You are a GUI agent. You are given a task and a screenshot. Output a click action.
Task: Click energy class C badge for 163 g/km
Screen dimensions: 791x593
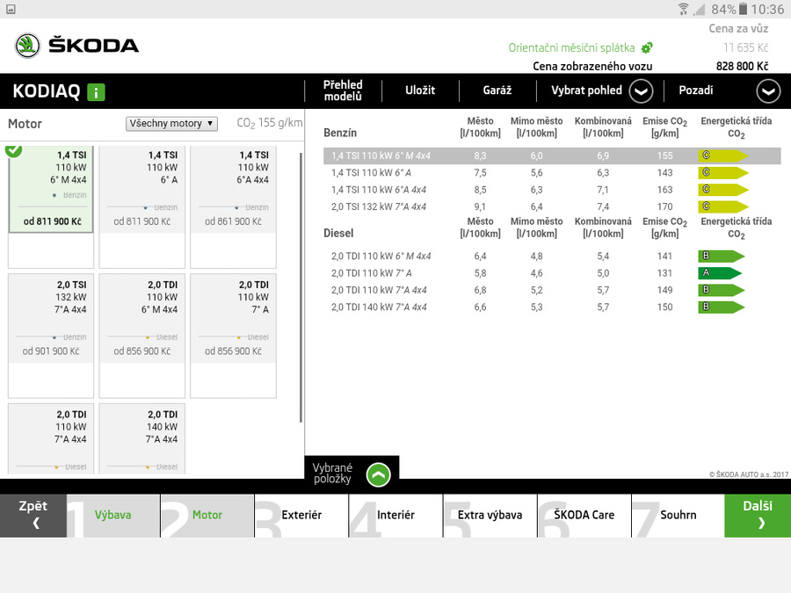tap(723, 190)
